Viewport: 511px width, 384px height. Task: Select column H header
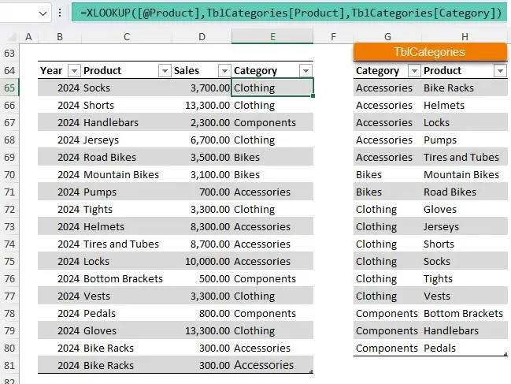point(465,36)
